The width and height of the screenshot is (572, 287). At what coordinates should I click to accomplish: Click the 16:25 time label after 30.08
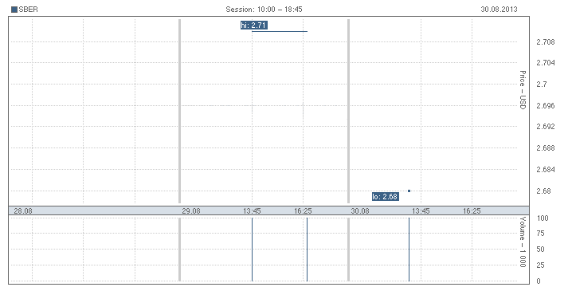(x=472, y=210)
